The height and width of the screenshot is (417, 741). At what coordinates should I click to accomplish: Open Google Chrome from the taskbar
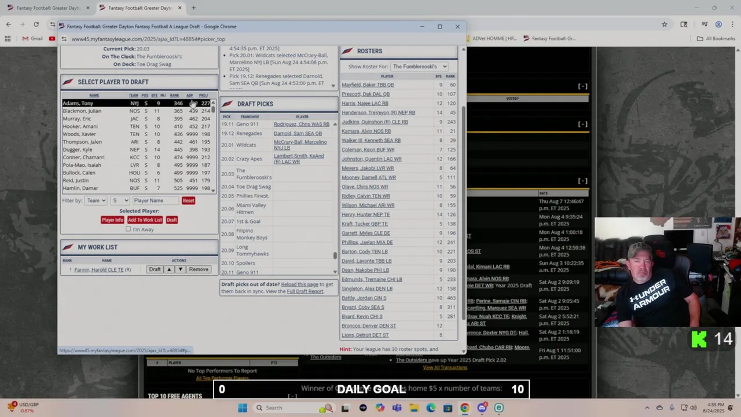pyautogui.click(x=465, y=408)
